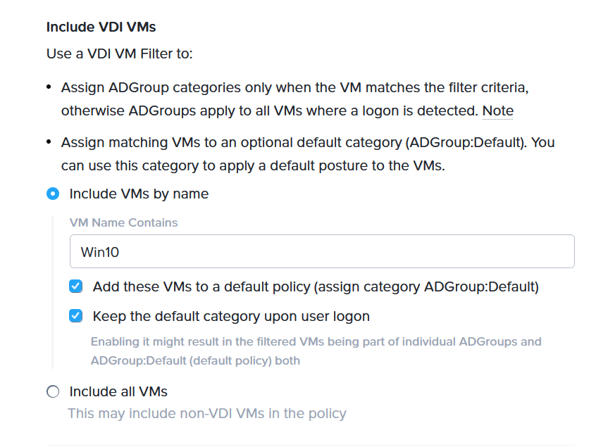
Task: Select the Include VMs by name radio button
Action: click(x=53, y=194)
